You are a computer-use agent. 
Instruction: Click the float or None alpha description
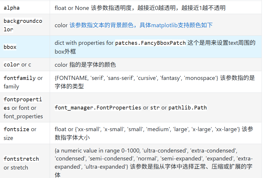point(140,8)
